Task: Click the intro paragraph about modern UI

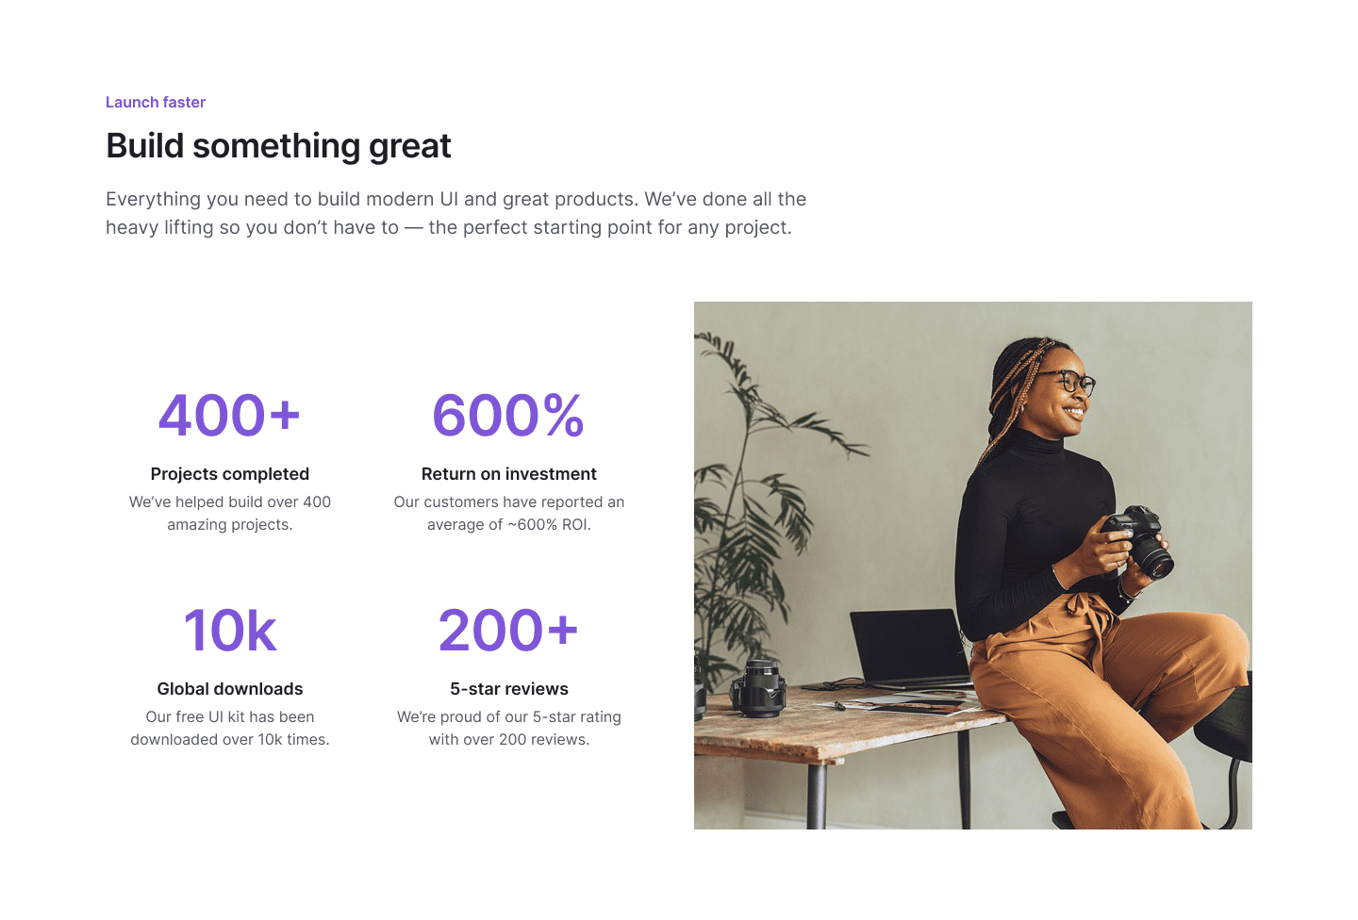Action: [456, 213]
